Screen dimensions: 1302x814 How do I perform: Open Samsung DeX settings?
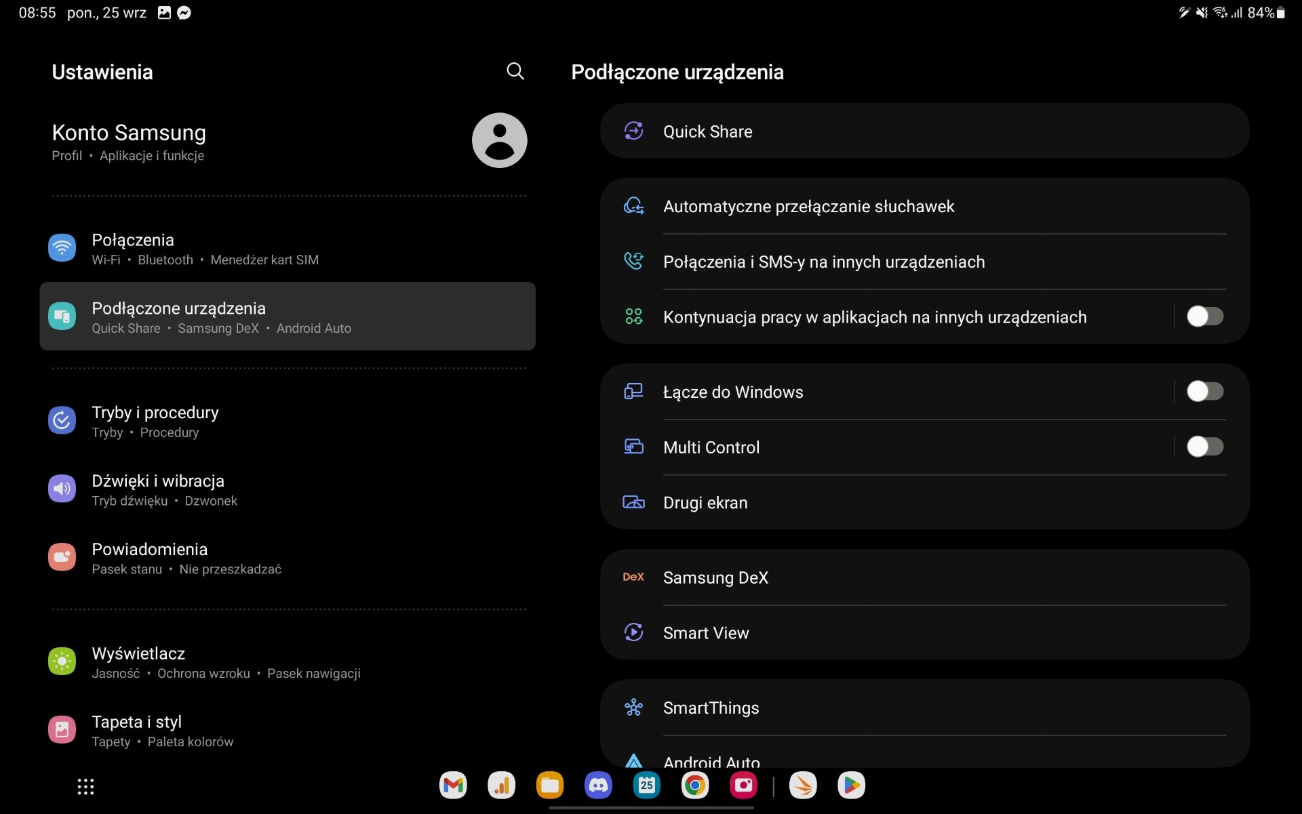click(925, 577)
